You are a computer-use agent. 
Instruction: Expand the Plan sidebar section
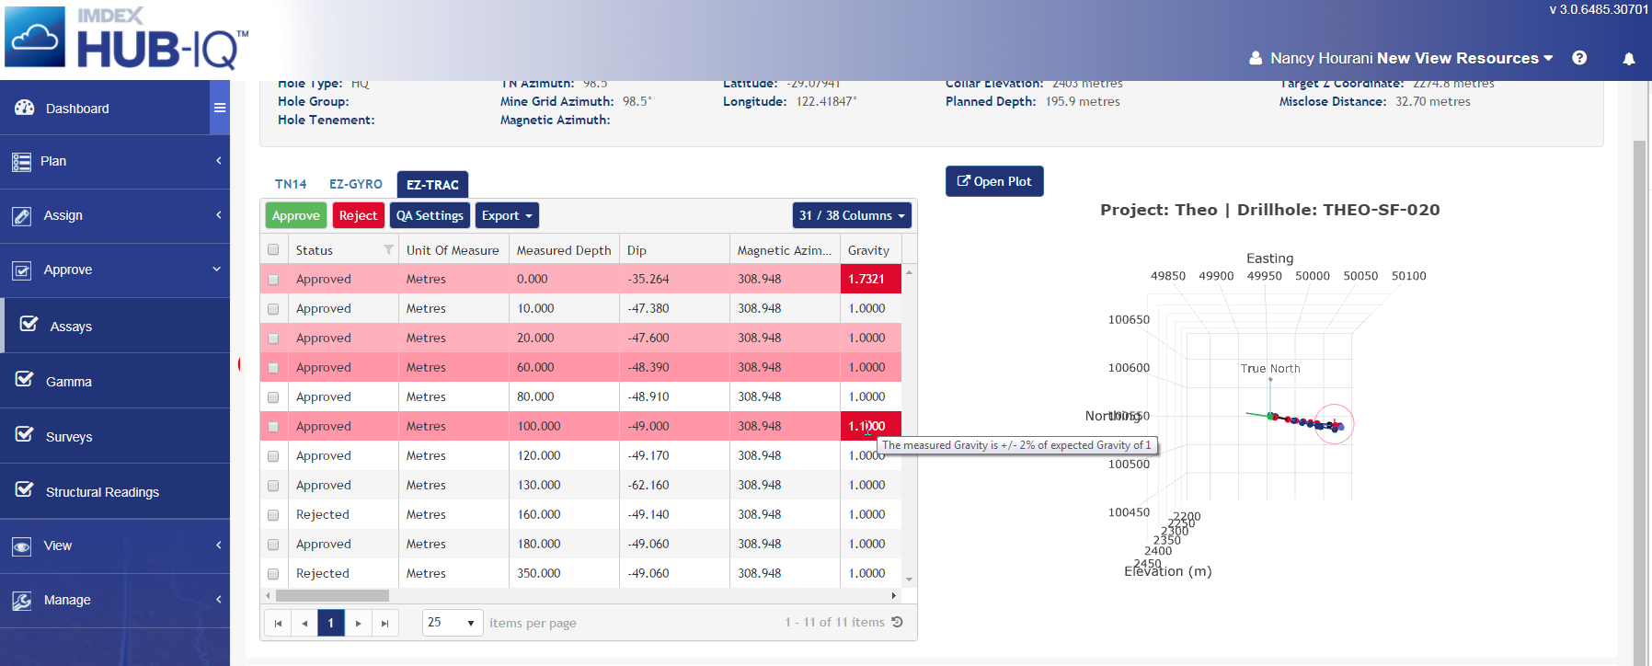115,162
